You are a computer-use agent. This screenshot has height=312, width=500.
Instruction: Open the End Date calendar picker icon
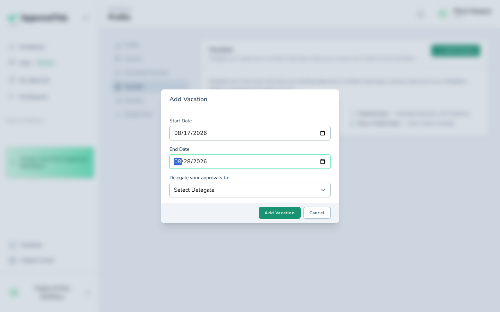click(x=323, y=162)
